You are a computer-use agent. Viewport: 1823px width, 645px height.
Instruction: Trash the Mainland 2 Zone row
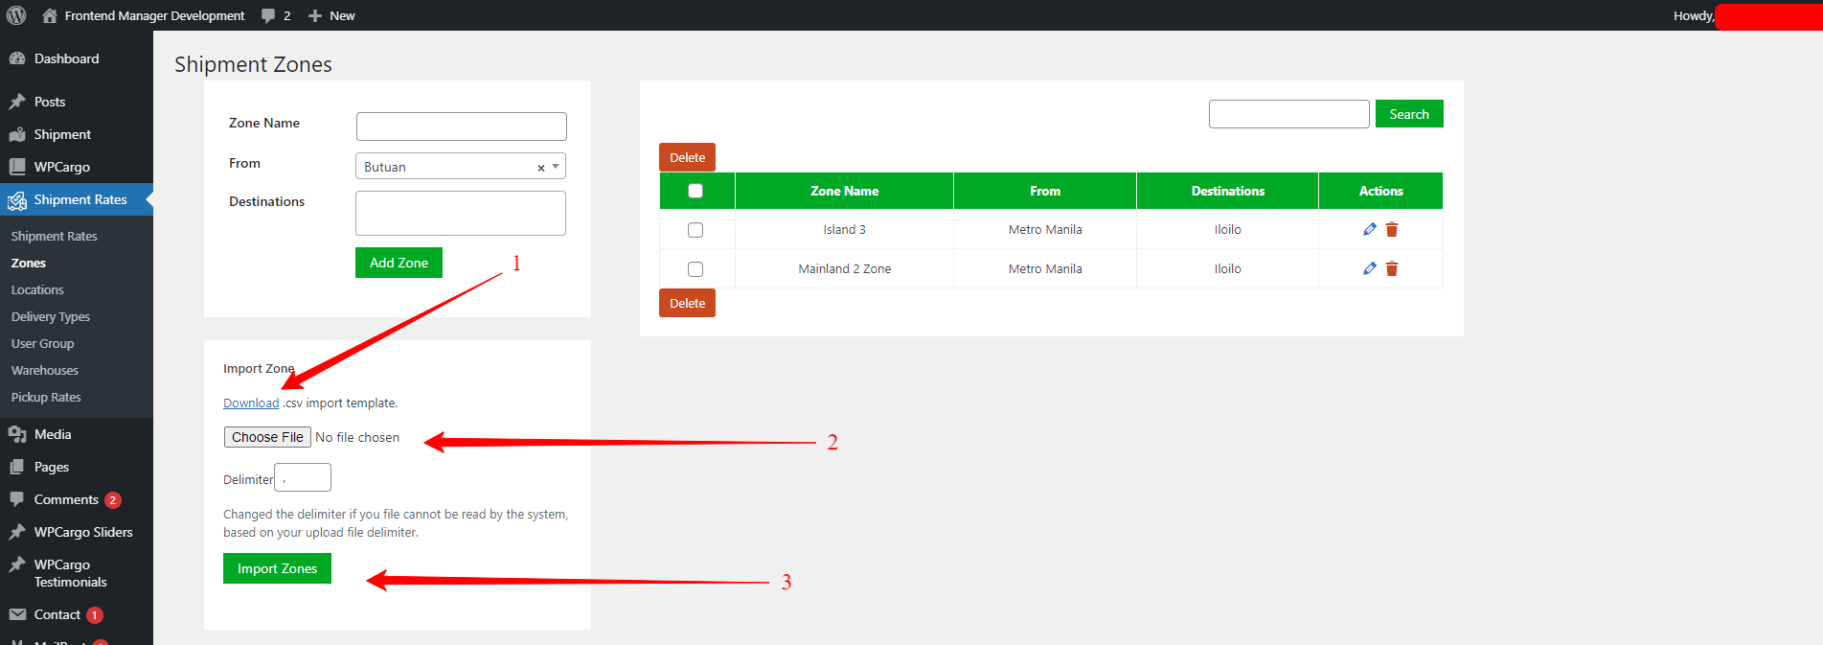pyautogui.click(x=1392, y=268)
